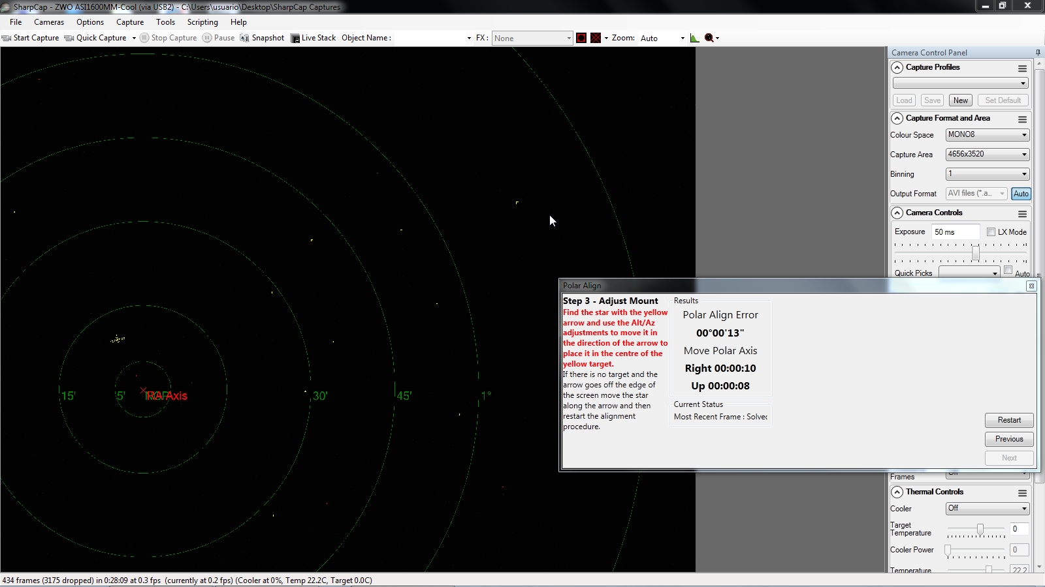Close the Polar Align window
Viewport: 1045px width, 587px height.
(1031, 286)
